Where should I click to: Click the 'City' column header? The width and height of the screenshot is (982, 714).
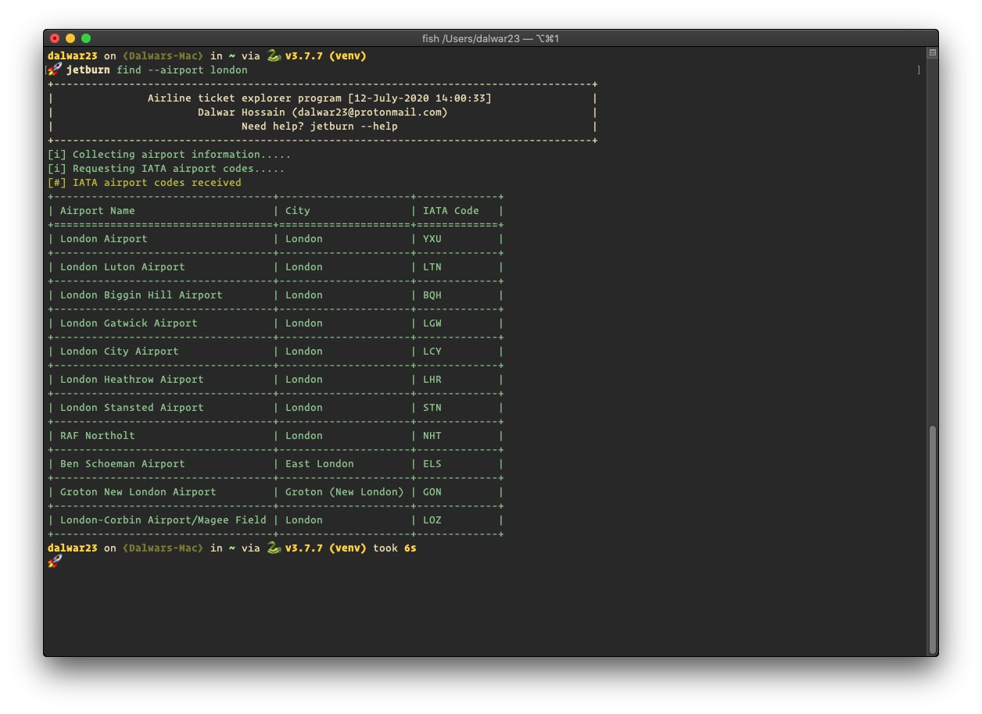(x=298, y=210)
